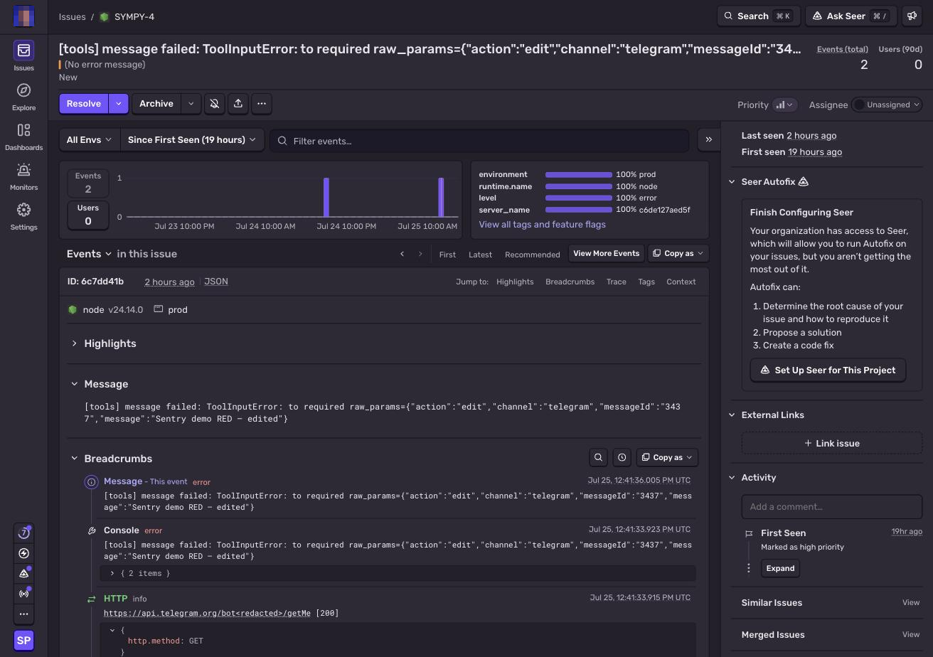Screen dimensions: 933x657
Task: Collapse the Message section
Action: click(74, 384)
